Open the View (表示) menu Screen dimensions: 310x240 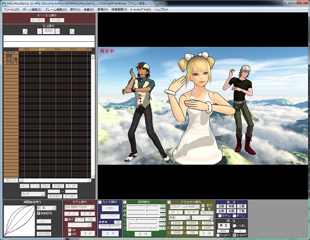[x=75, y=9]
